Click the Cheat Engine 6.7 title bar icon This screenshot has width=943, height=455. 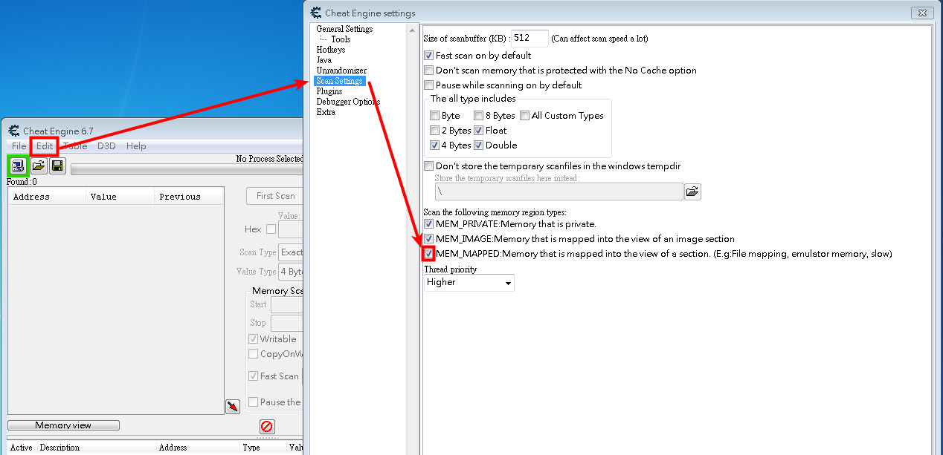tap(14, 131)
